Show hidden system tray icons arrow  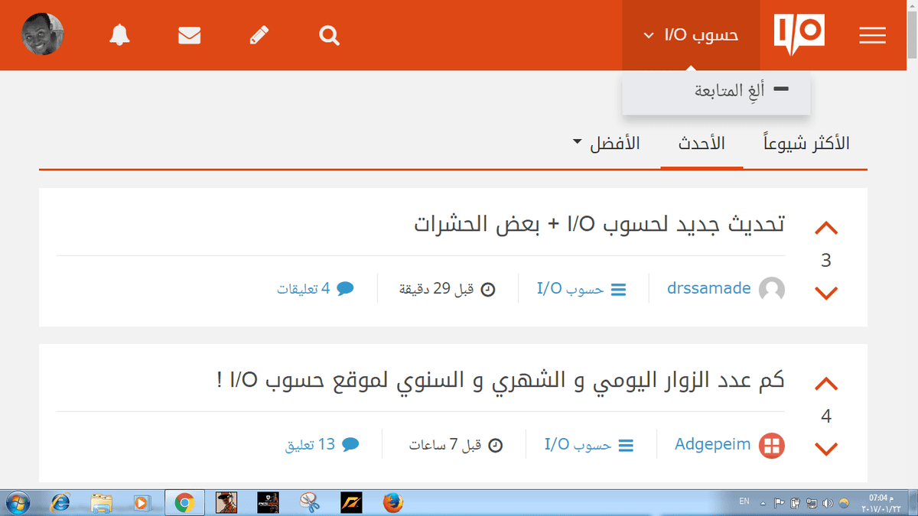[x=763, y=503]
